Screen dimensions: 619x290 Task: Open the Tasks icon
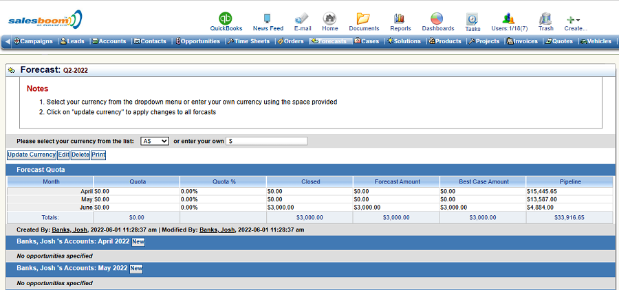(x=473, y=19)
